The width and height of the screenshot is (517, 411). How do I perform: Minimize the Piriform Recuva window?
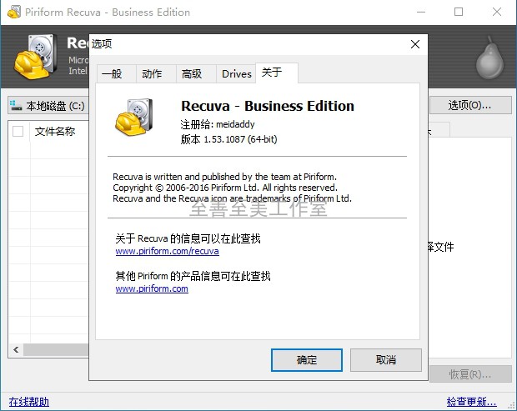coord(421,12)
